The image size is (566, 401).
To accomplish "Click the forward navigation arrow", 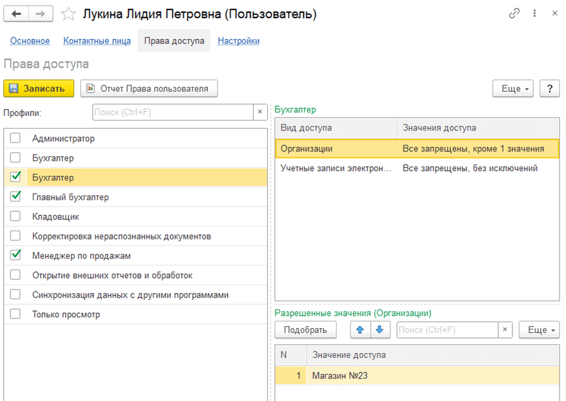I will pos(41,14).
